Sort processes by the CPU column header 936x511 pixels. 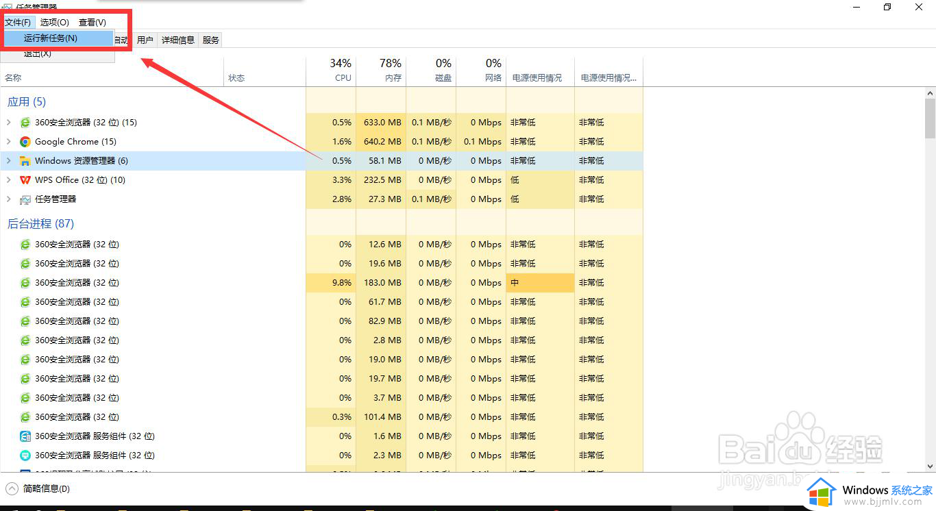coord(331,72)
